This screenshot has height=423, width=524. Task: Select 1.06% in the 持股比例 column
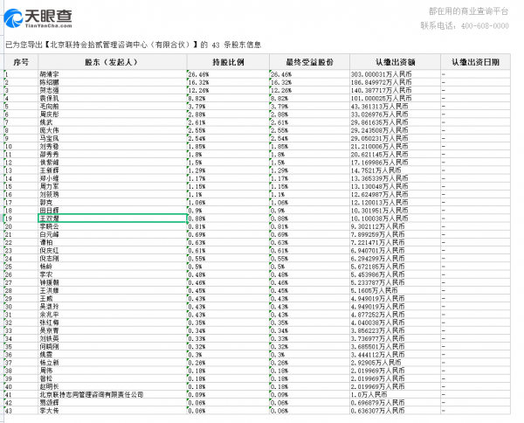point(228,202)
